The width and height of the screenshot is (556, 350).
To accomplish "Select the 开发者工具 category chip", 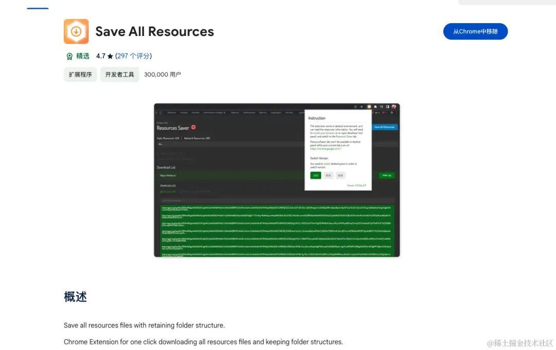I will point(119,75).
